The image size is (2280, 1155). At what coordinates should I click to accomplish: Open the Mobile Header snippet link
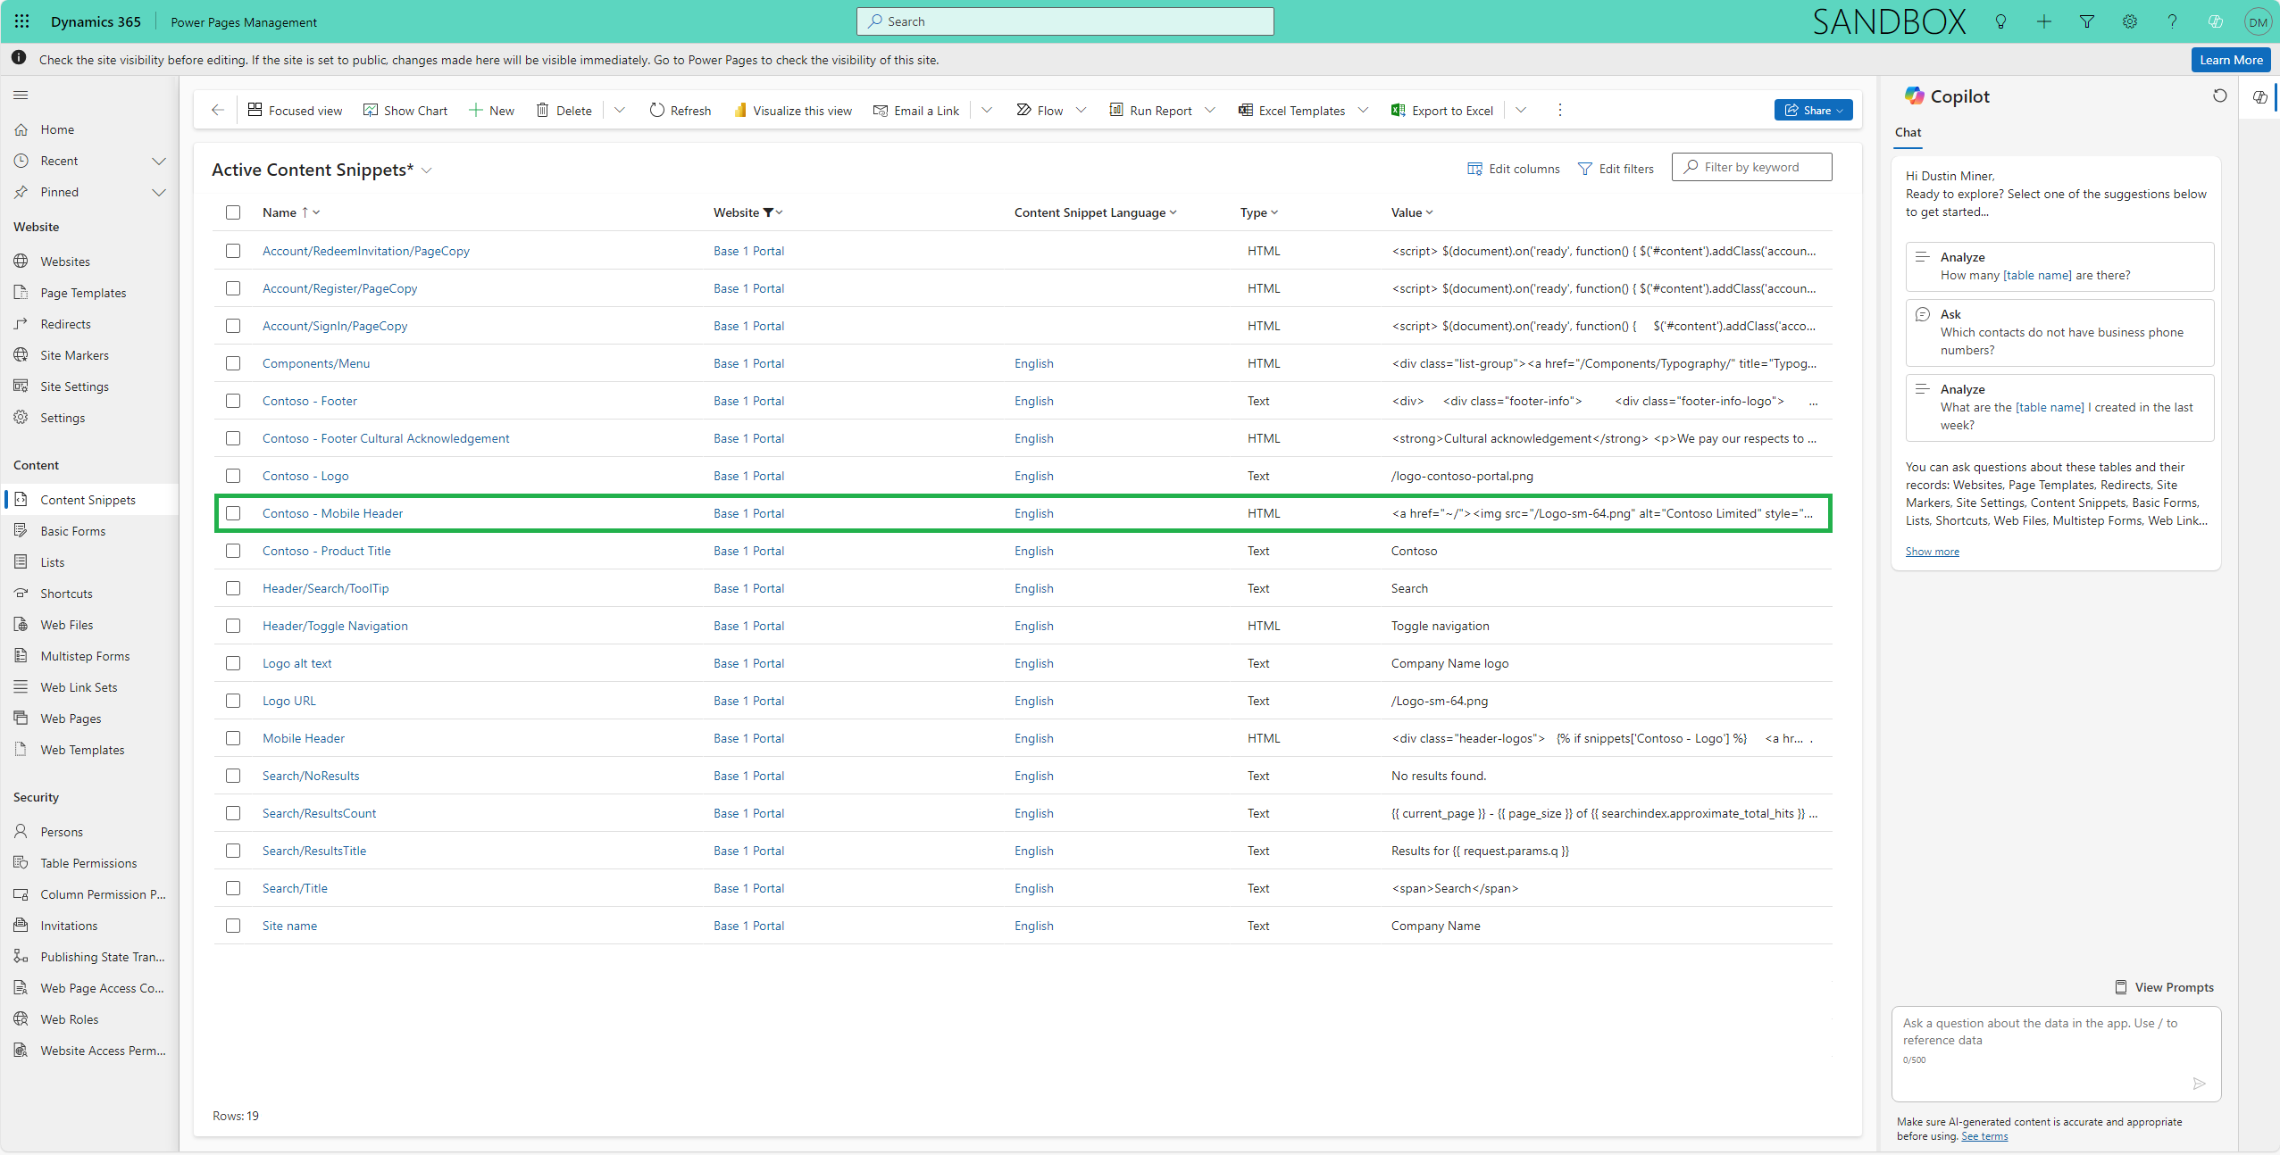pos(303,738)
